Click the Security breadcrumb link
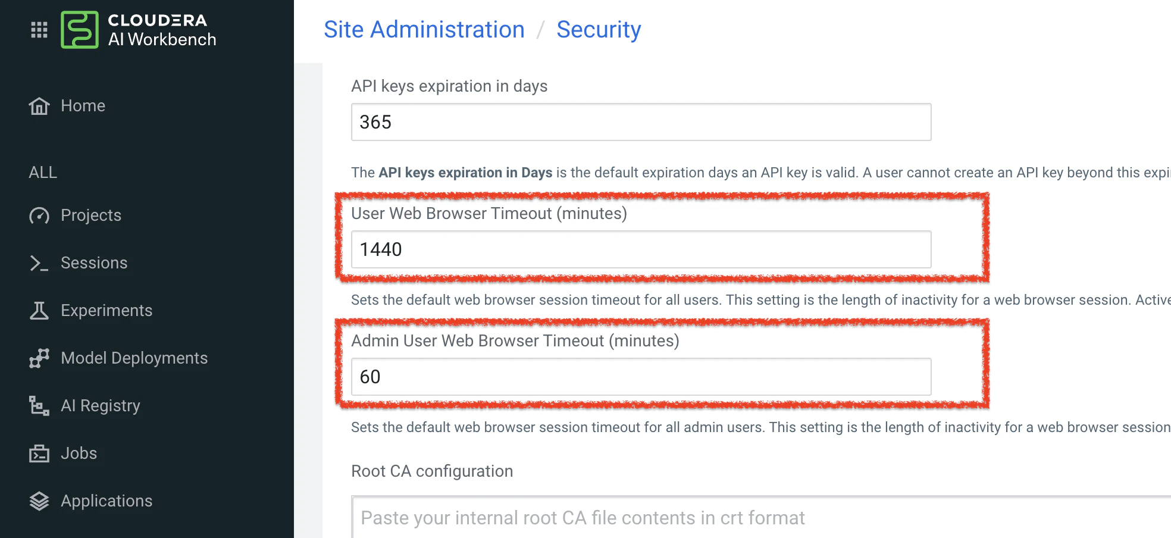Screen dimensions: 1171x538 click(x=599, y=30)
